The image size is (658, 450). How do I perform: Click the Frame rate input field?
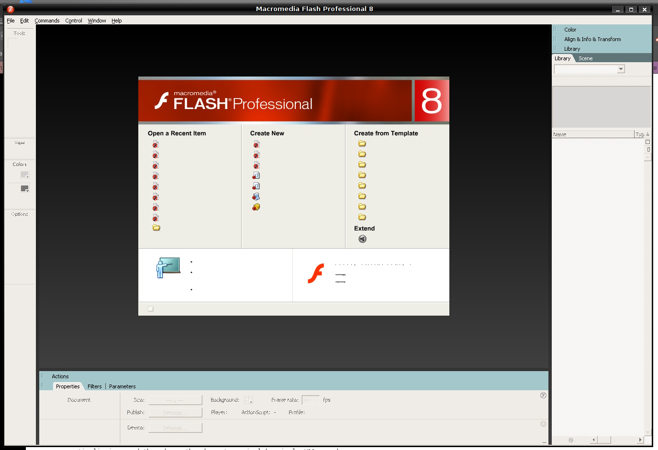[311, 400]
